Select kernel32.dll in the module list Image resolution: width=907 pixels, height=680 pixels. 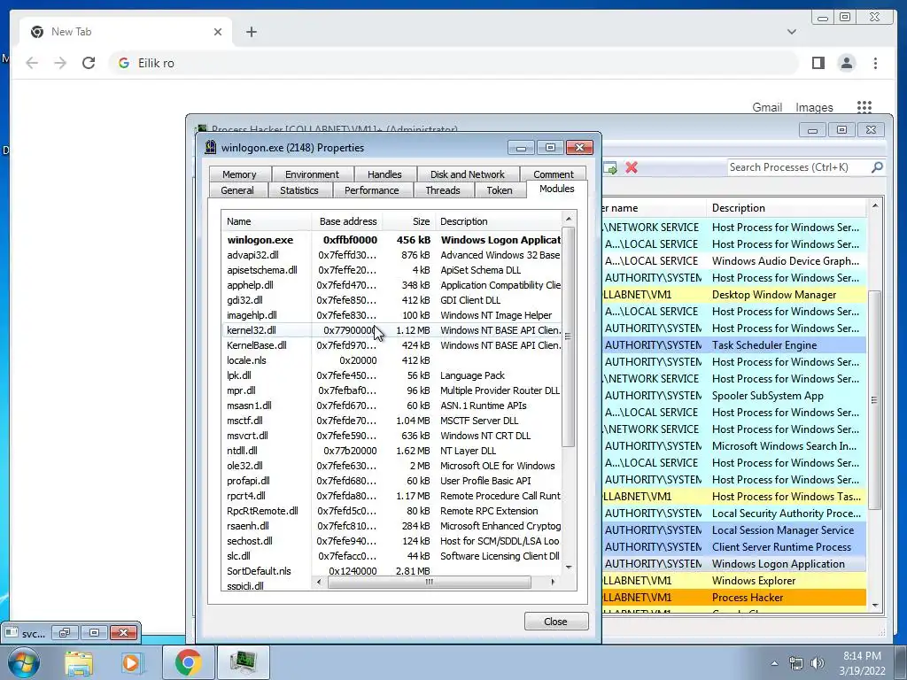[391, 330]
